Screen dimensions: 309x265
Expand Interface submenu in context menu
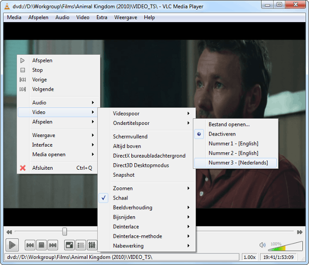[58, 145]
